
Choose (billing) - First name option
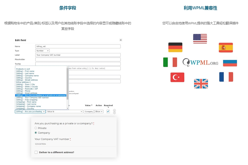point(25,71)
